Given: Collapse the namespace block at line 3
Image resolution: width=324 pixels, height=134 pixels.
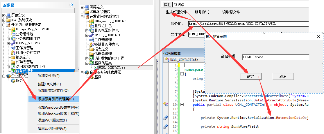Looking at the screenshot, I should click(182, 74).
